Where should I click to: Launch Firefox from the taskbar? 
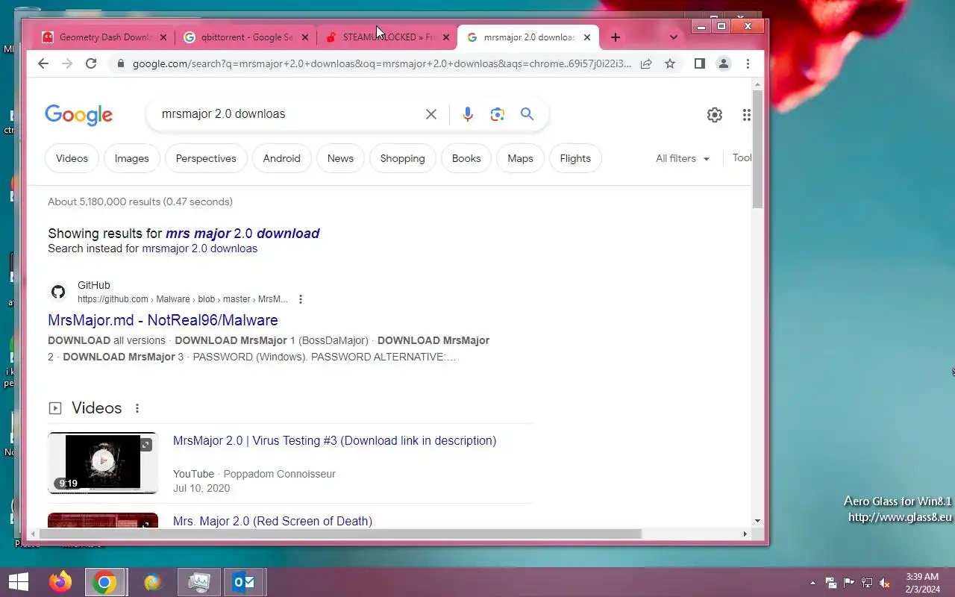pyautogui.click(x=60, y=582)
